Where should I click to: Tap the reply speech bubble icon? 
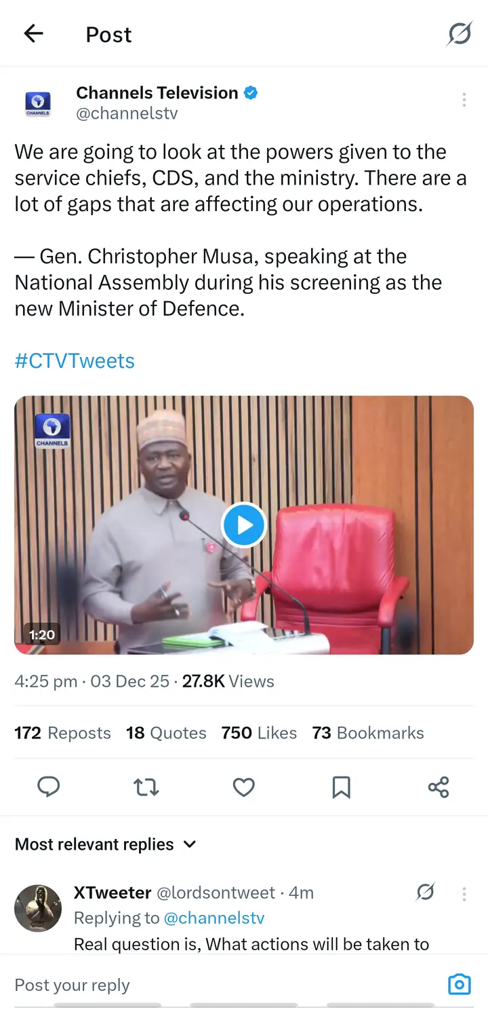(x=48, y=787)
